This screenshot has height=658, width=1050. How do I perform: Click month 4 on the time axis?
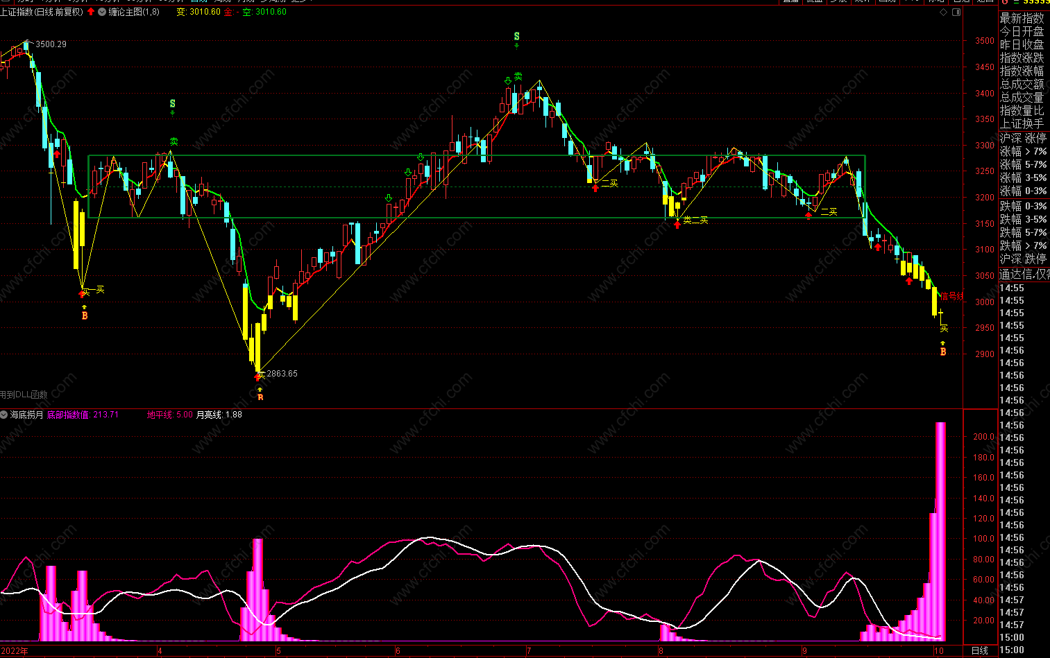click(160, 651)
